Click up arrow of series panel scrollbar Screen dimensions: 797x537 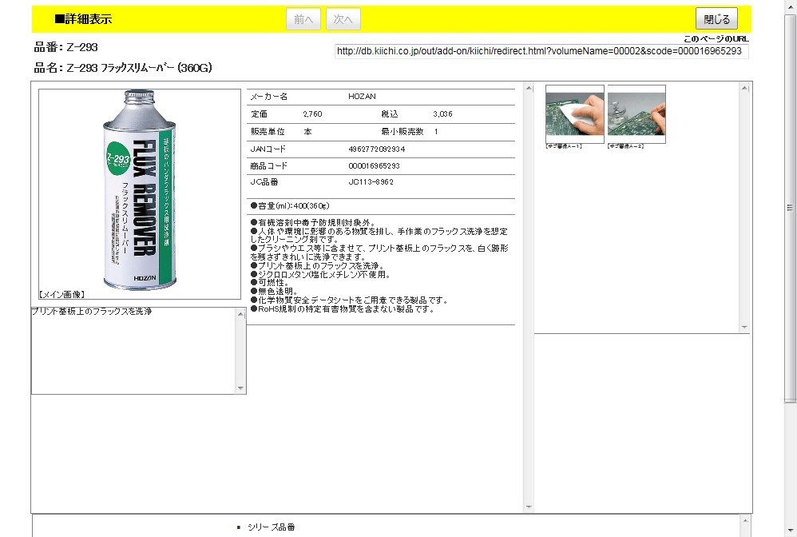[x=744, y=520]
